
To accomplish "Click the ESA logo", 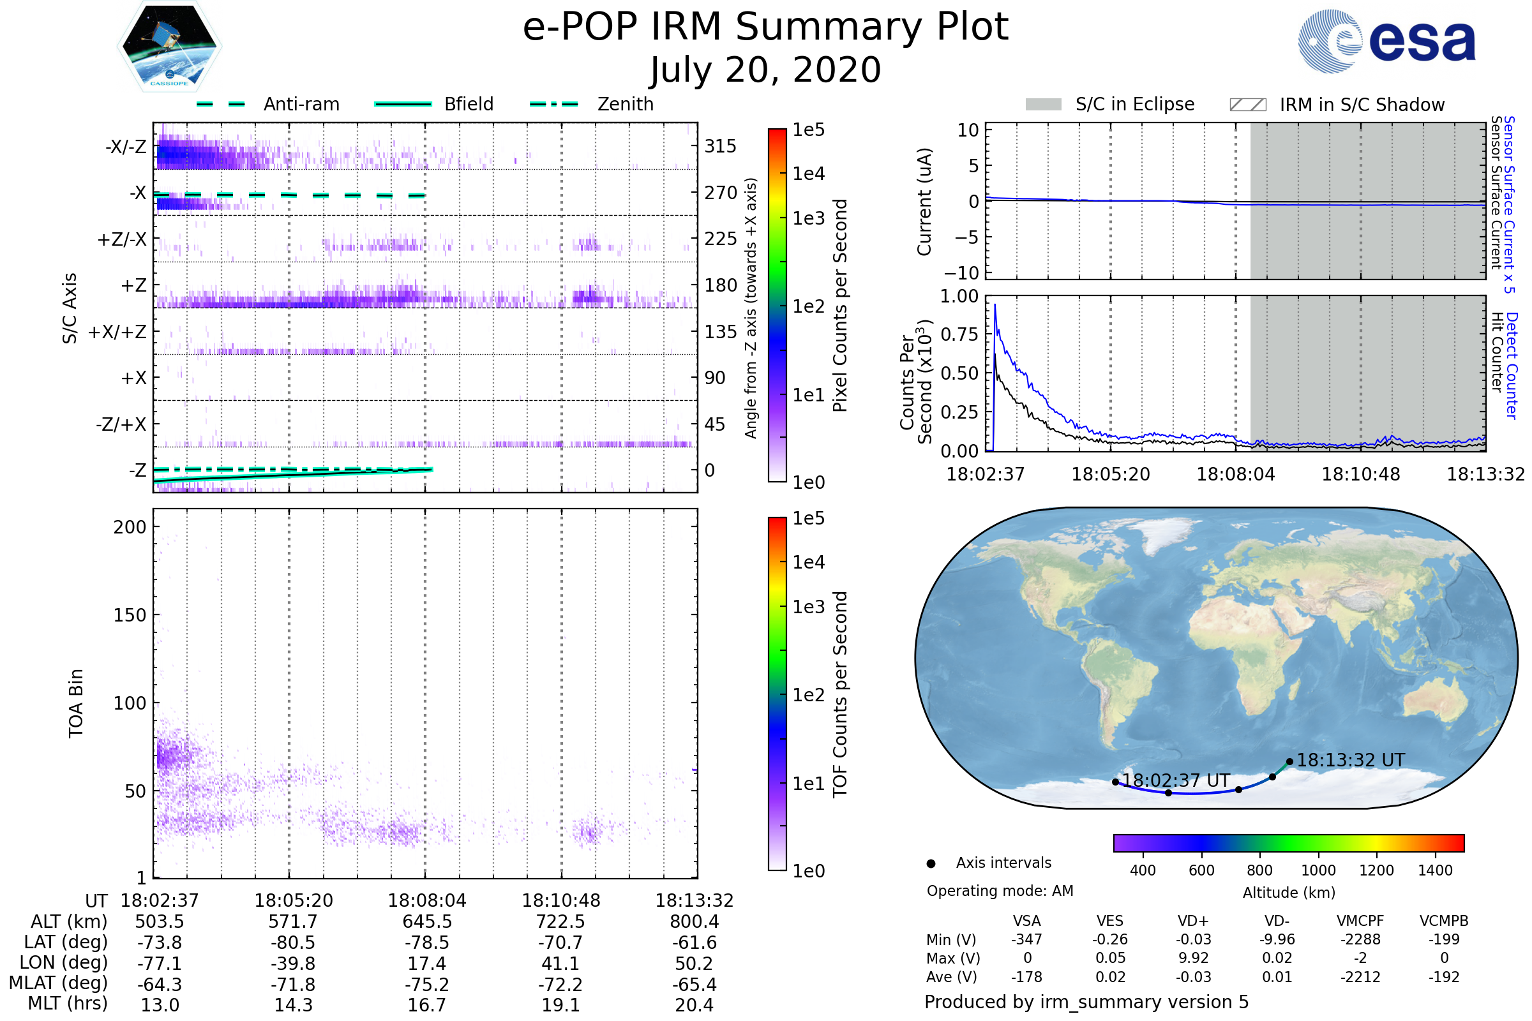I will pyautogui.click(x=1386, y=41).
